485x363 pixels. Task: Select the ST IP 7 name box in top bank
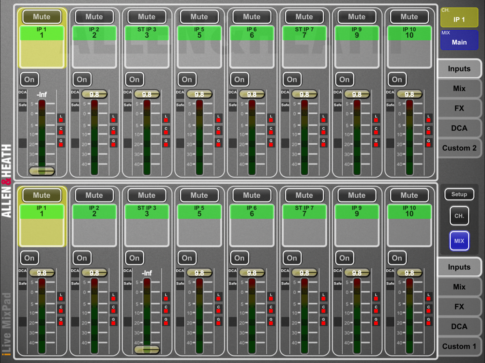click(304, 46)
